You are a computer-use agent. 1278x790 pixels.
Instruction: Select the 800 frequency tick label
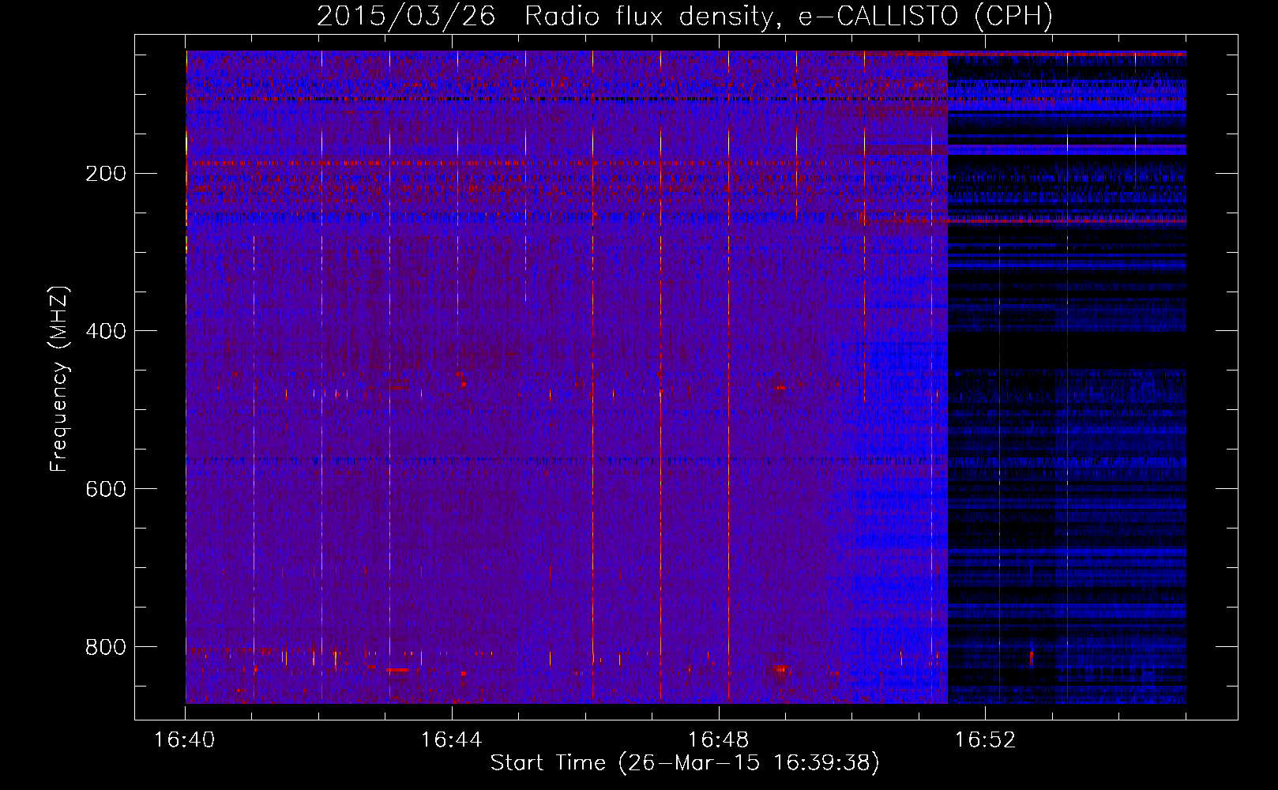coord(106,647)
